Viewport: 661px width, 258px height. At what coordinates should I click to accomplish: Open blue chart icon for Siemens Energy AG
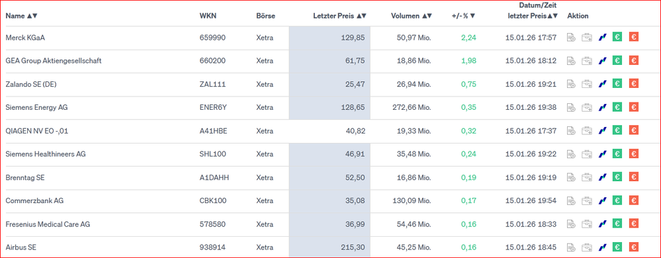pyautogui.click(x=602, y=107)
